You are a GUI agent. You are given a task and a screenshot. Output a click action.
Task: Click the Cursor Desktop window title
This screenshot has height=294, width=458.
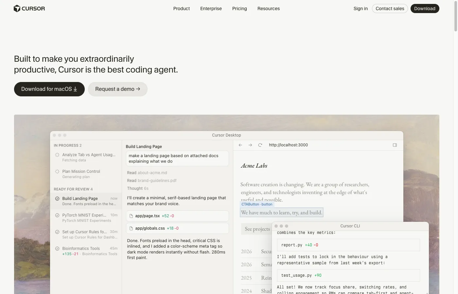tap(226, 135)
